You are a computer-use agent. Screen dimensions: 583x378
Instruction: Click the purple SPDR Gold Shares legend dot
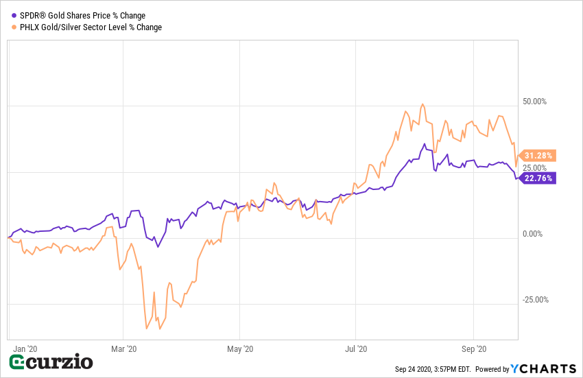tap(14, 15)
